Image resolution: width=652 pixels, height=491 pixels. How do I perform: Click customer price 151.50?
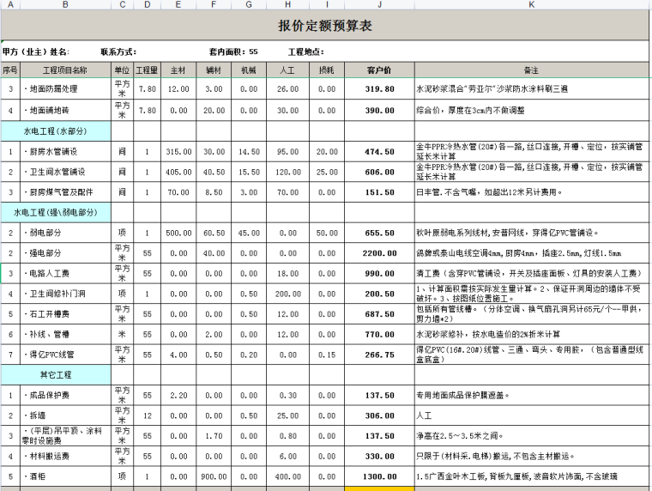coord(380,192)
